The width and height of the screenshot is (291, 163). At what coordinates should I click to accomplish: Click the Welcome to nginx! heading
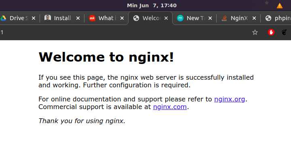[106, 57]
